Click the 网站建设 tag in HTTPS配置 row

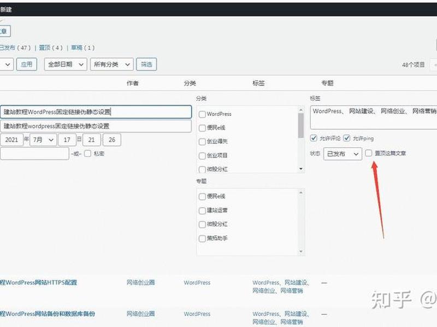(x=296, y=282)
